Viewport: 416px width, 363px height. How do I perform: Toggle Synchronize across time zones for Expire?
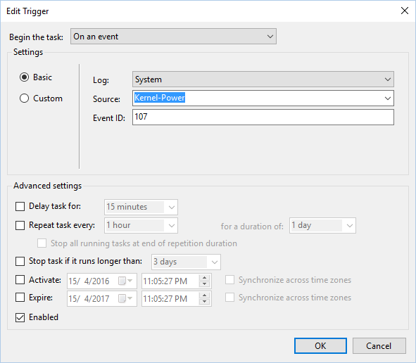click(229, 298)
